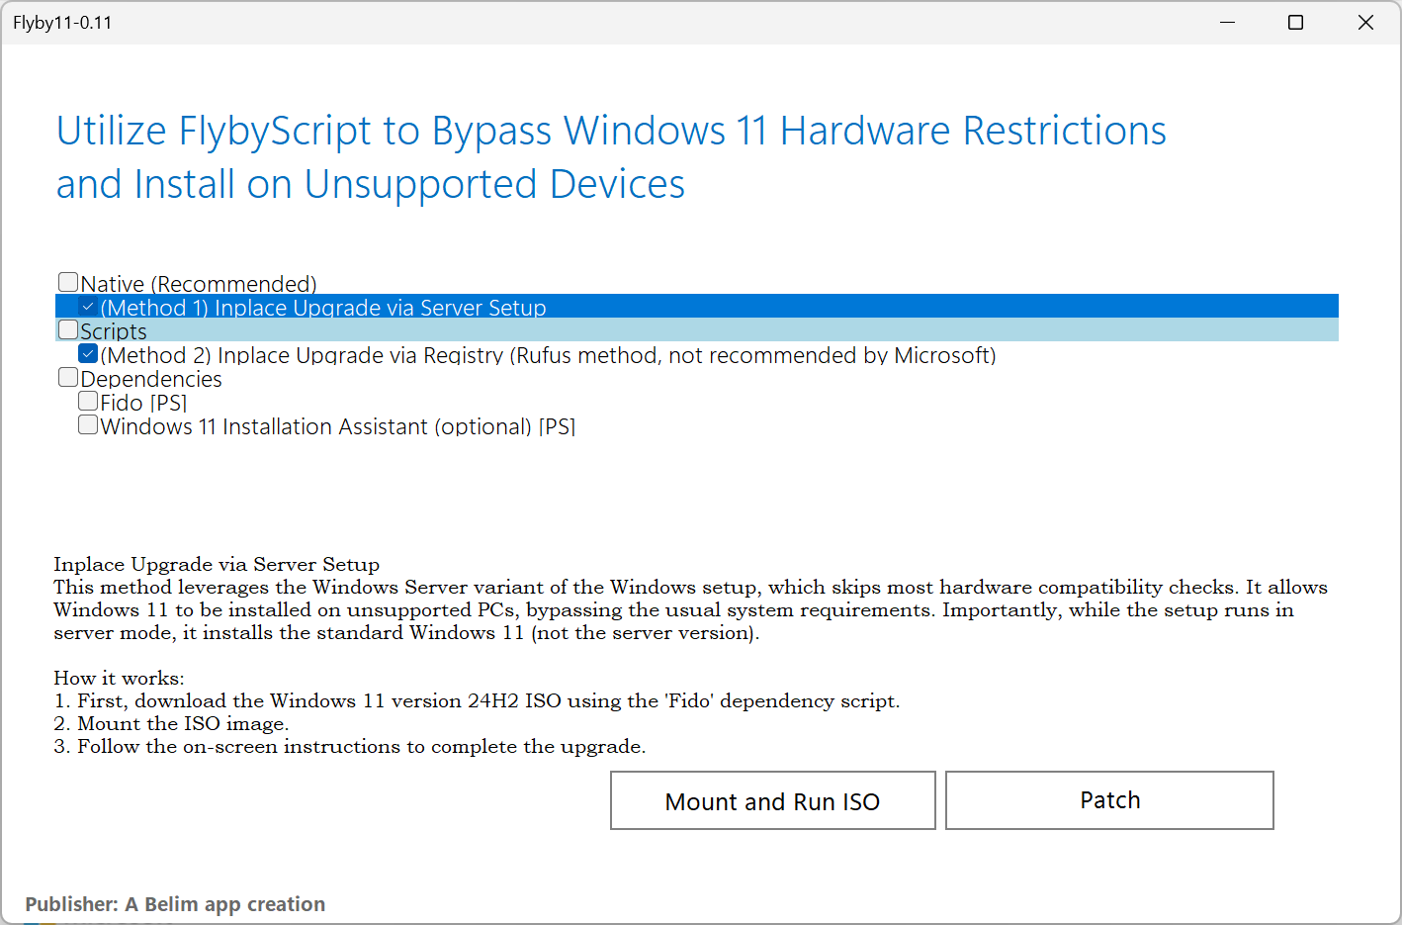
Task: Check Windows 11 Installation Assistant checkbox
Action: coord(88,424)
